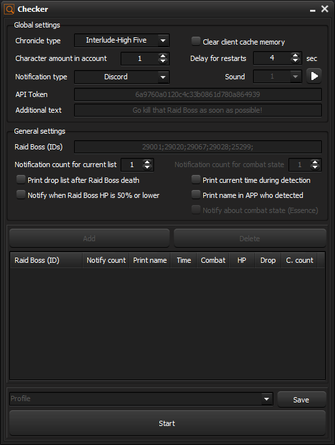
Task: Focus the Raid Boss (IDs) input field
Action: (x=198, y=147)
